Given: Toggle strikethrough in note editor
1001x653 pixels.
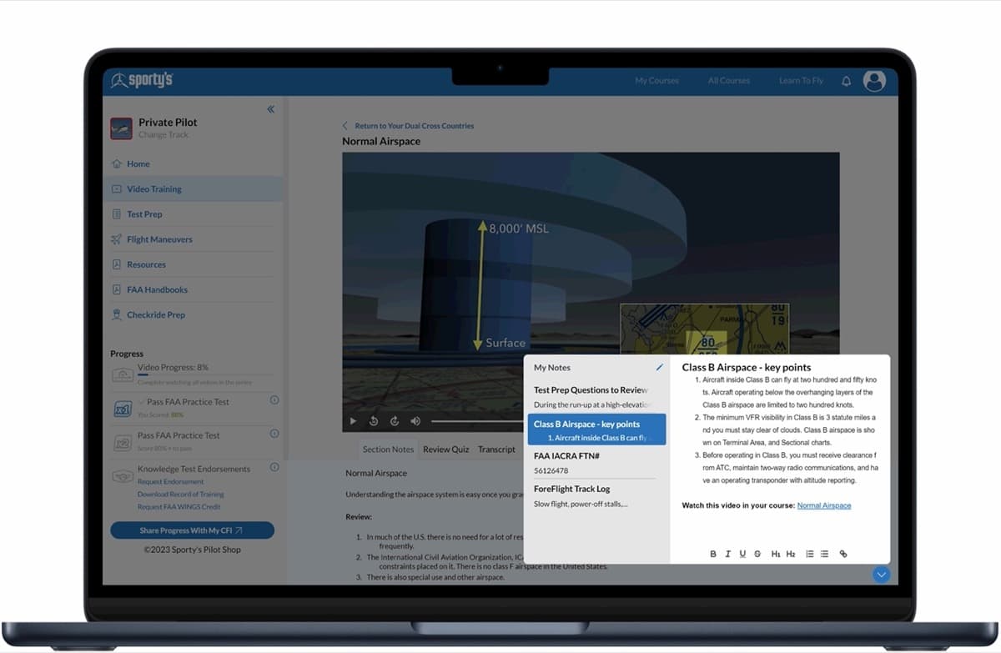Looking at the screenshot, I should click(x=757, y=554).
